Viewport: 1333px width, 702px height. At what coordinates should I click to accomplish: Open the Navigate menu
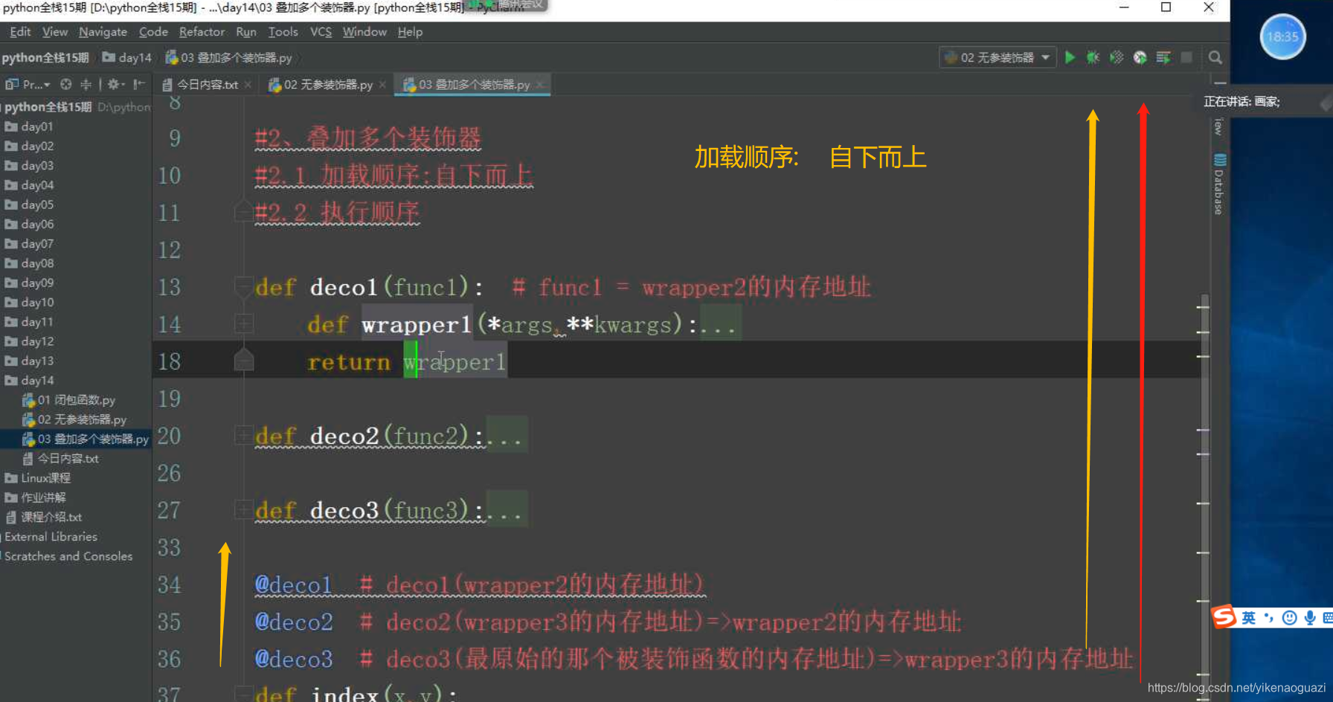[x=103, y=32]
